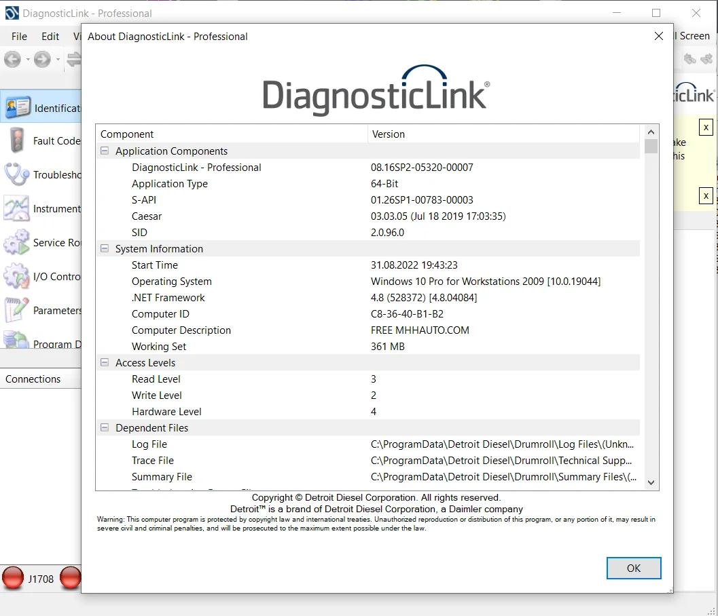Image resolution: width=718 pixels, height=616 pixels.
Task: Collapse the Dependent Files group
Action: pyautogui.click(x=105, y=427)
